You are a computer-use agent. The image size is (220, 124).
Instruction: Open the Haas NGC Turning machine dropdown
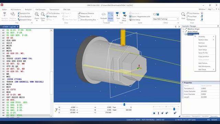[x=166, y=19]
